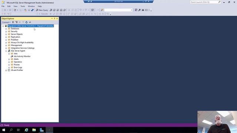Screen dimensions: 237x133
Task: Click the Analysis Services DMX Query icon
Action: pyautogui.click(x=58, y=10)
